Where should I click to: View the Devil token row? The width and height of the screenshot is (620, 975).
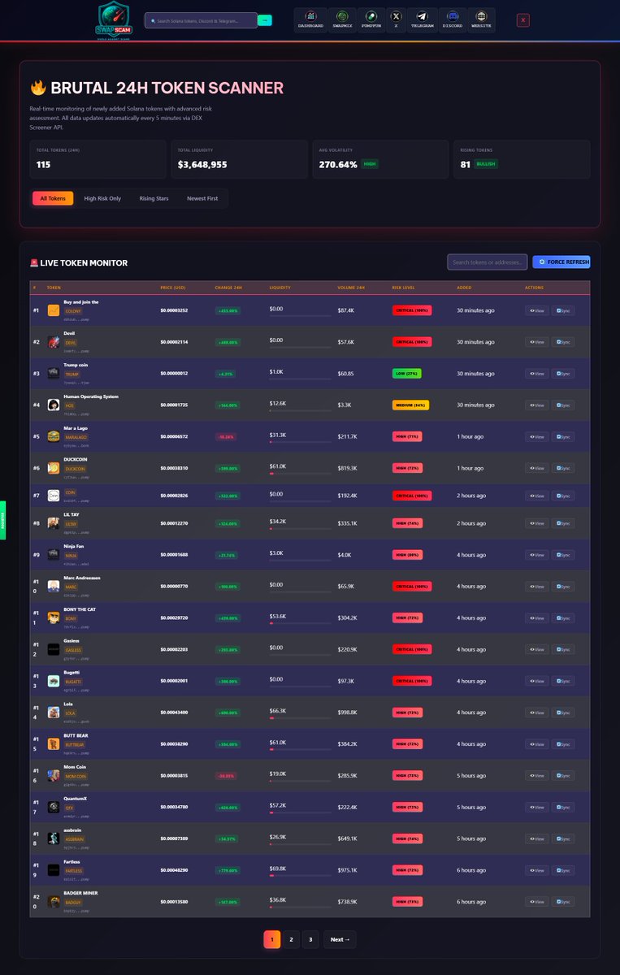(536, 342)
